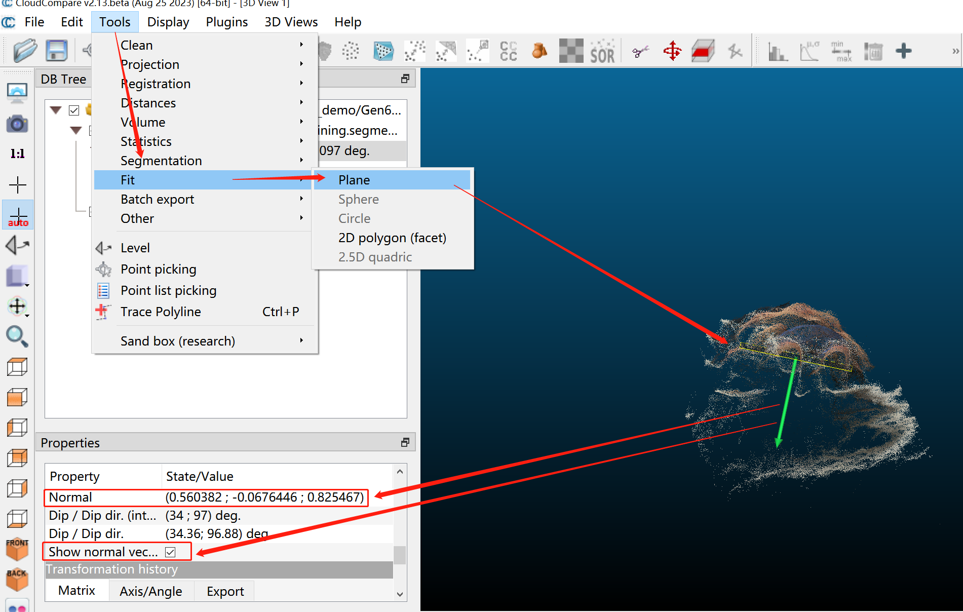Choose Point list picking menu entry
This screenshot has height=612, width=963.
[206, 290]
